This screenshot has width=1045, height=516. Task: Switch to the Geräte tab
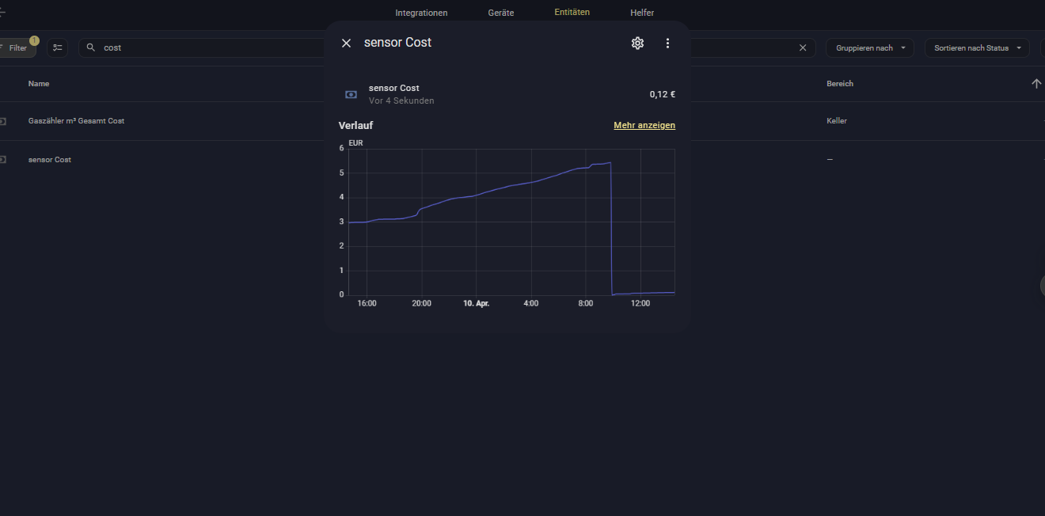501,13
